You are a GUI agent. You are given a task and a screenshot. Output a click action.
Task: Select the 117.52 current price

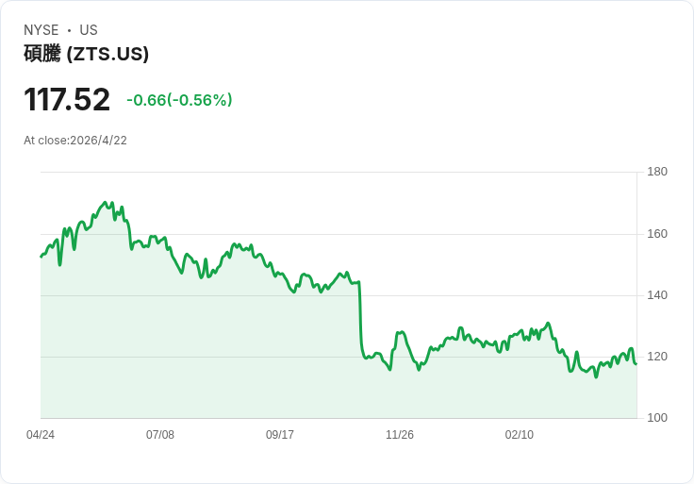(x=67, y=100)
